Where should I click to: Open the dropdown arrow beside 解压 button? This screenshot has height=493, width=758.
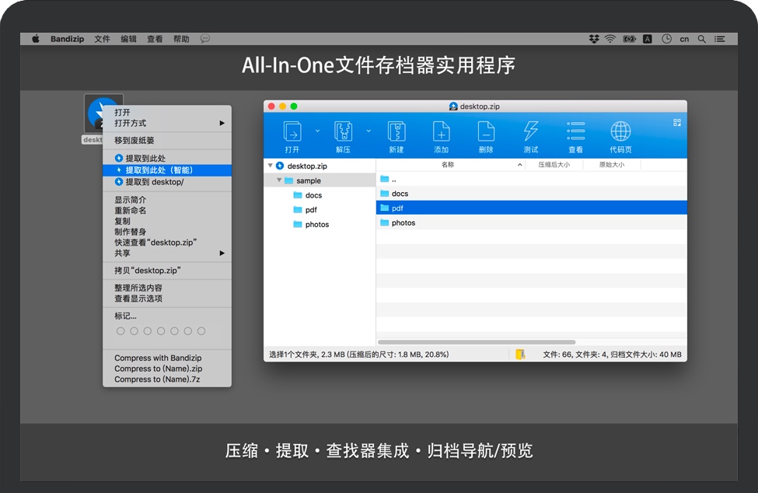(x=369, y=131)
